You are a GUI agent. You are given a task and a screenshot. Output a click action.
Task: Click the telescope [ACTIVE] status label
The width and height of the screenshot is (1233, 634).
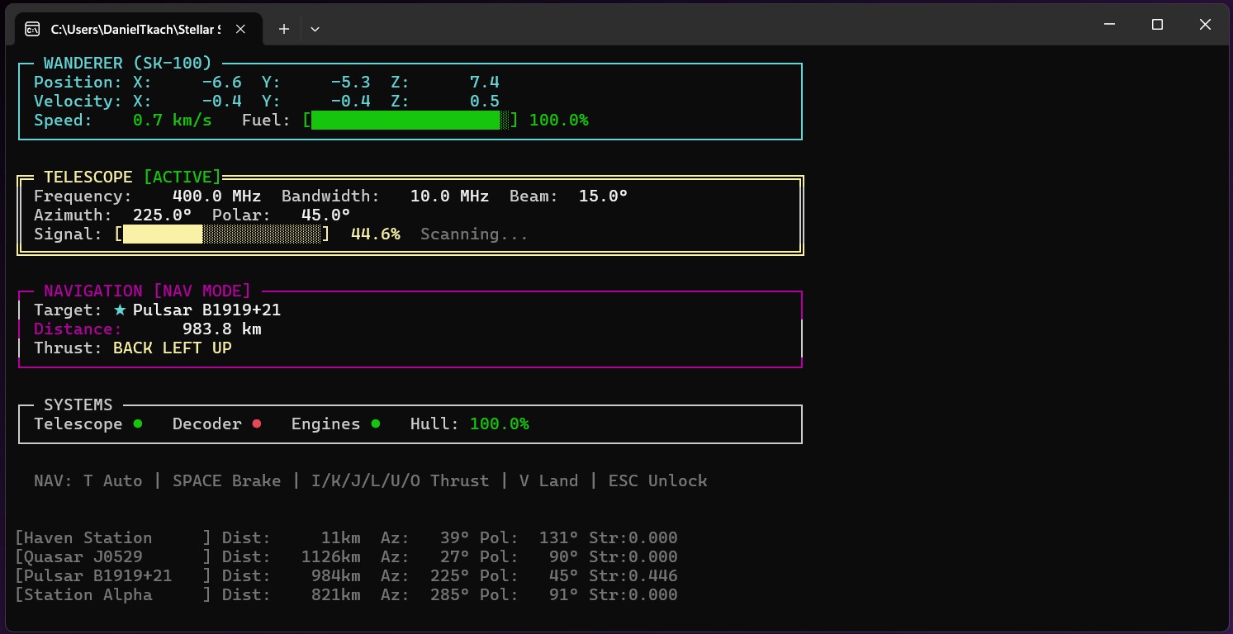pyautogui.click(x=183, y=177)
